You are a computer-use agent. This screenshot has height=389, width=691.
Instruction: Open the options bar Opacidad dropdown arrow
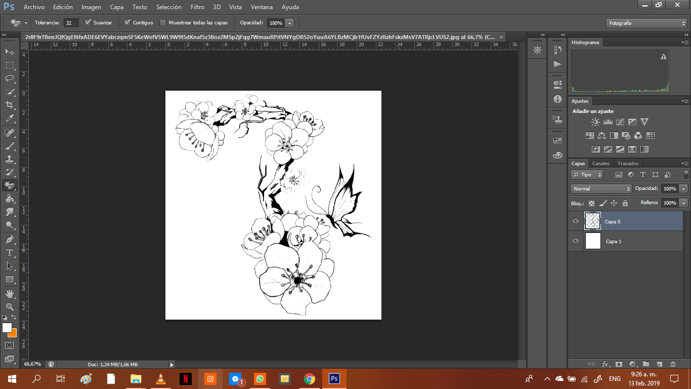coord(289,23)
